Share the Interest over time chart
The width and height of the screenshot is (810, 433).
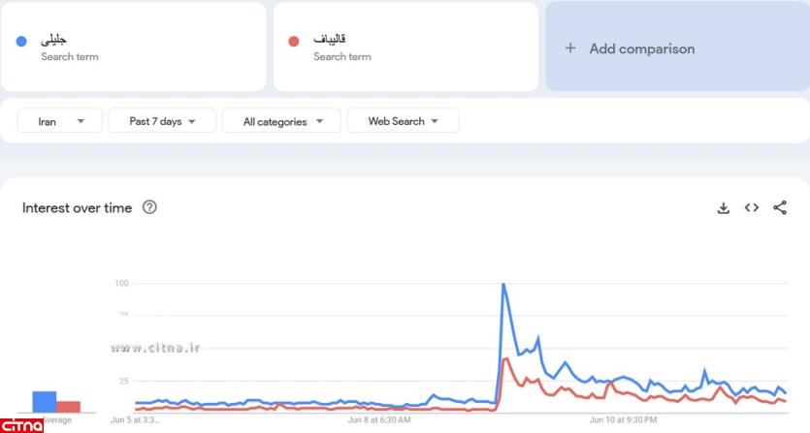tap(780, 207)
